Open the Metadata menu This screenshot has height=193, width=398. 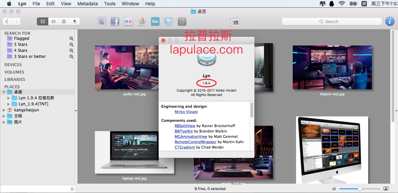(x=88, y=4)
